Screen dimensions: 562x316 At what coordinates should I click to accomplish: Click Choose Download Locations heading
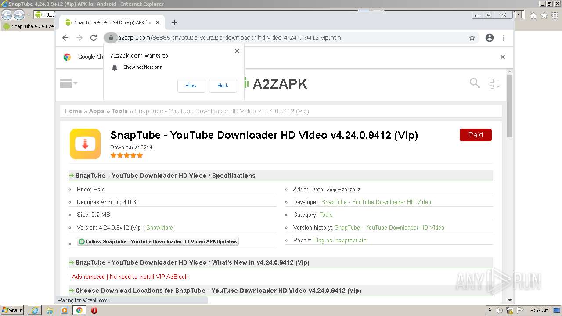pos(218,291)
